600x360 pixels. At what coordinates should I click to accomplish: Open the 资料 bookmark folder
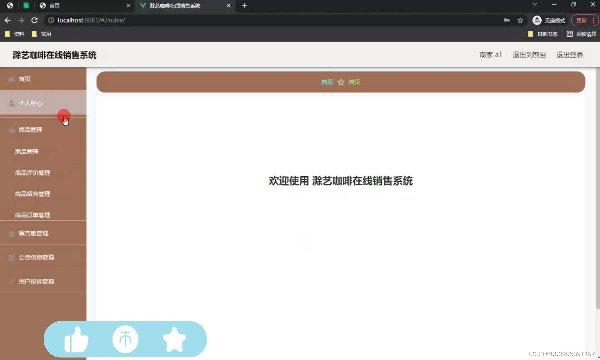coord(15,34)
